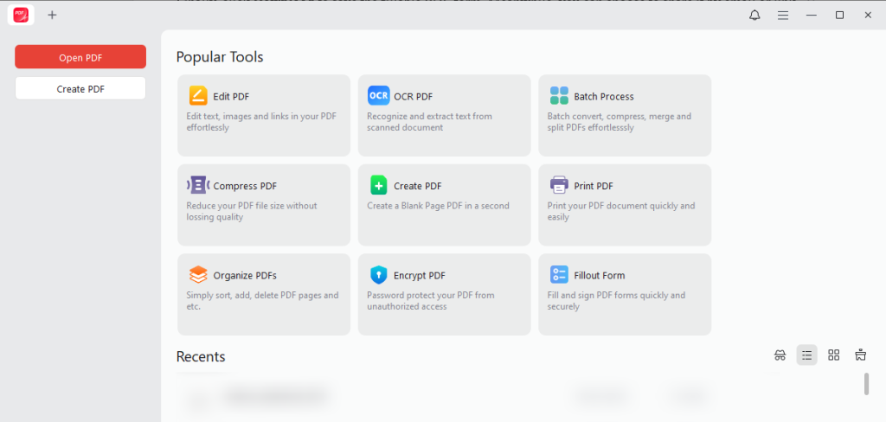886x422 pixels.
Task: Click 'Print your PDF document quickly' description
Action: click(621, 211)
